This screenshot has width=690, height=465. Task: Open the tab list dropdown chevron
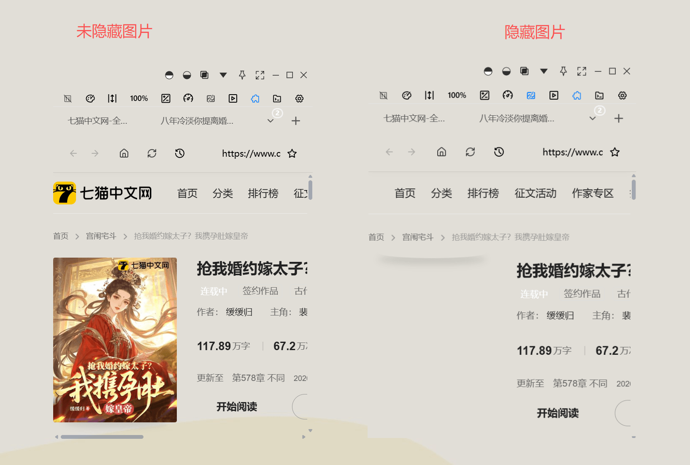[x=270, y=120]
